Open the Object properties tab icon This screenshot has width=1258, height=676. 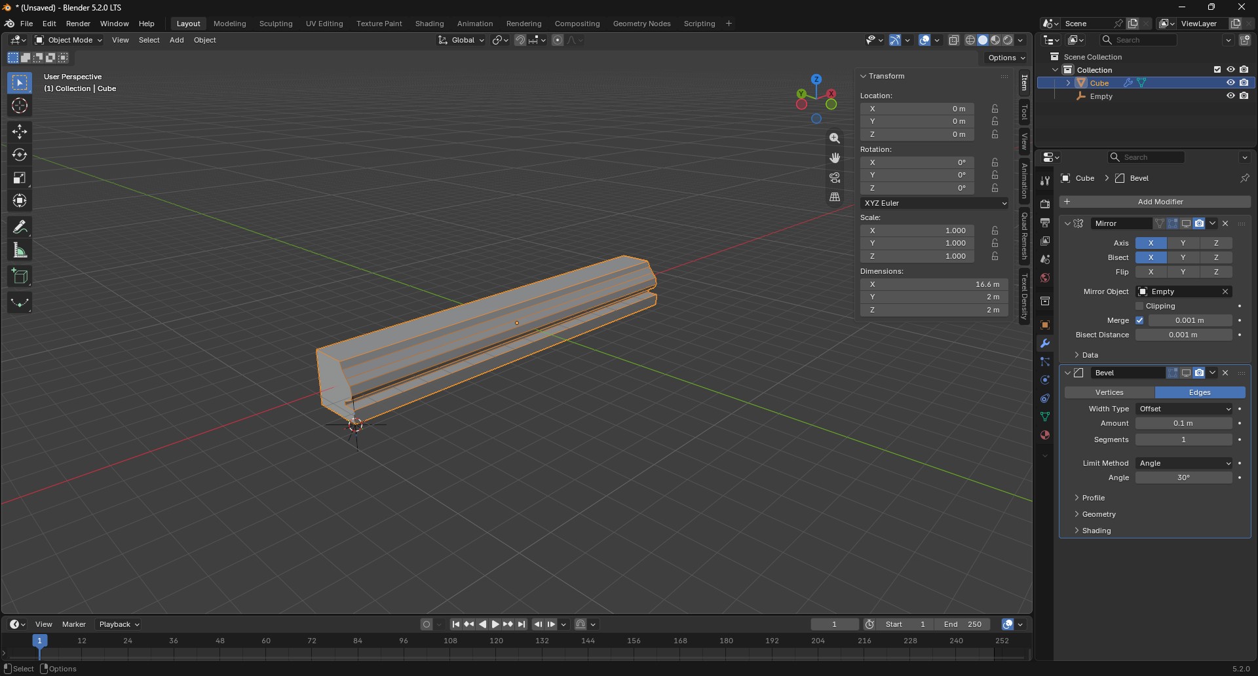(1045, 325)
